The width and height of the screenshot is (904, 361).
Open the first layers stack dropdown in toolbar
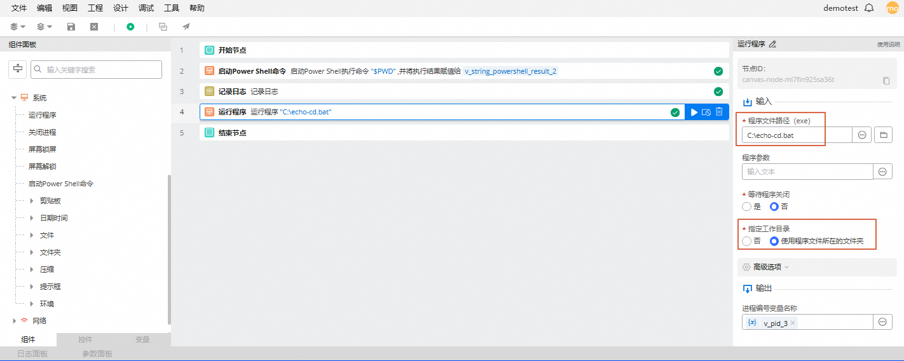pyautogui.click(x=18, y=27)
